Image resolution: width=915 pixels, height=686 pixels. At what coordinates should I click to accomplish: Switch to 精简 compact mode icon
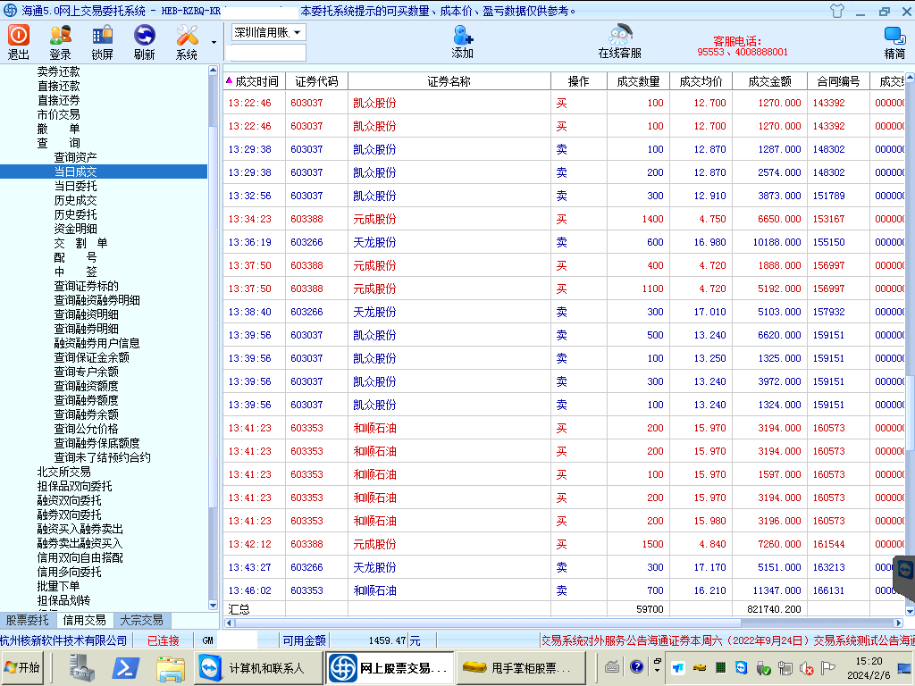(894, 41)
